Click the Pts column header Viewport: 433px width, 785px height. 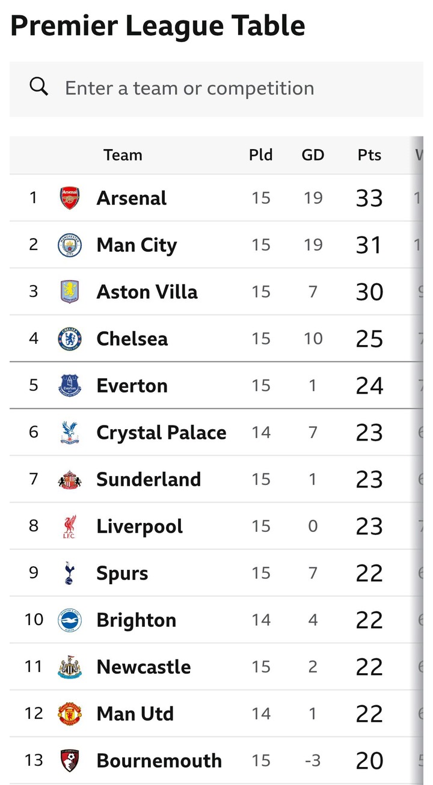coord(369,155)
